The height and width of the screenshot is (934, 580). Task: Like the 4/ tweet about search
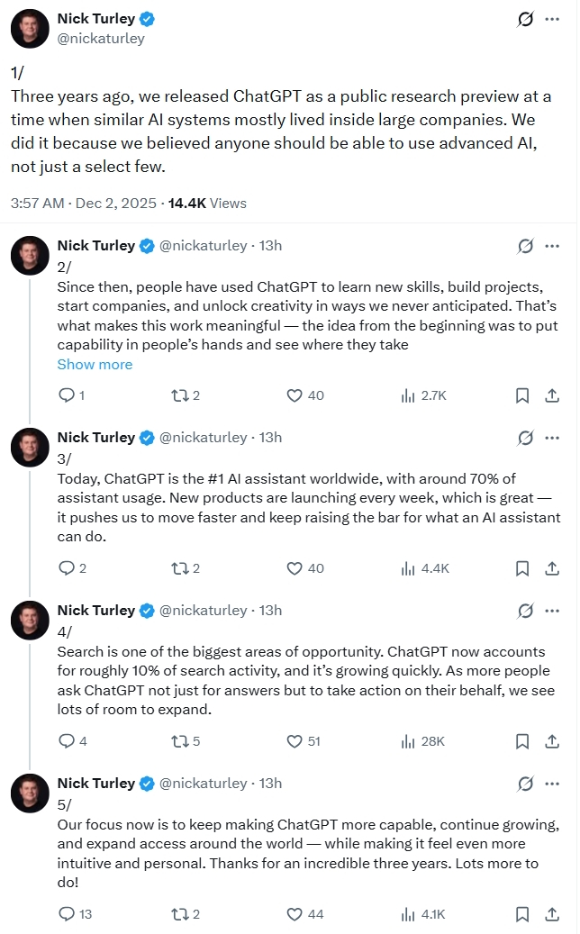point(295,741)
